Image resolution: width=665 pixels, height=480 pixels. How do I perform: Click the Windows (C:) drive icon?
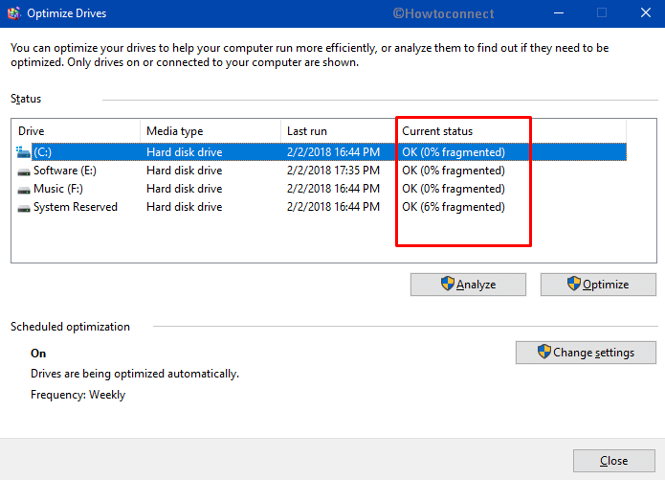(23, 152)
